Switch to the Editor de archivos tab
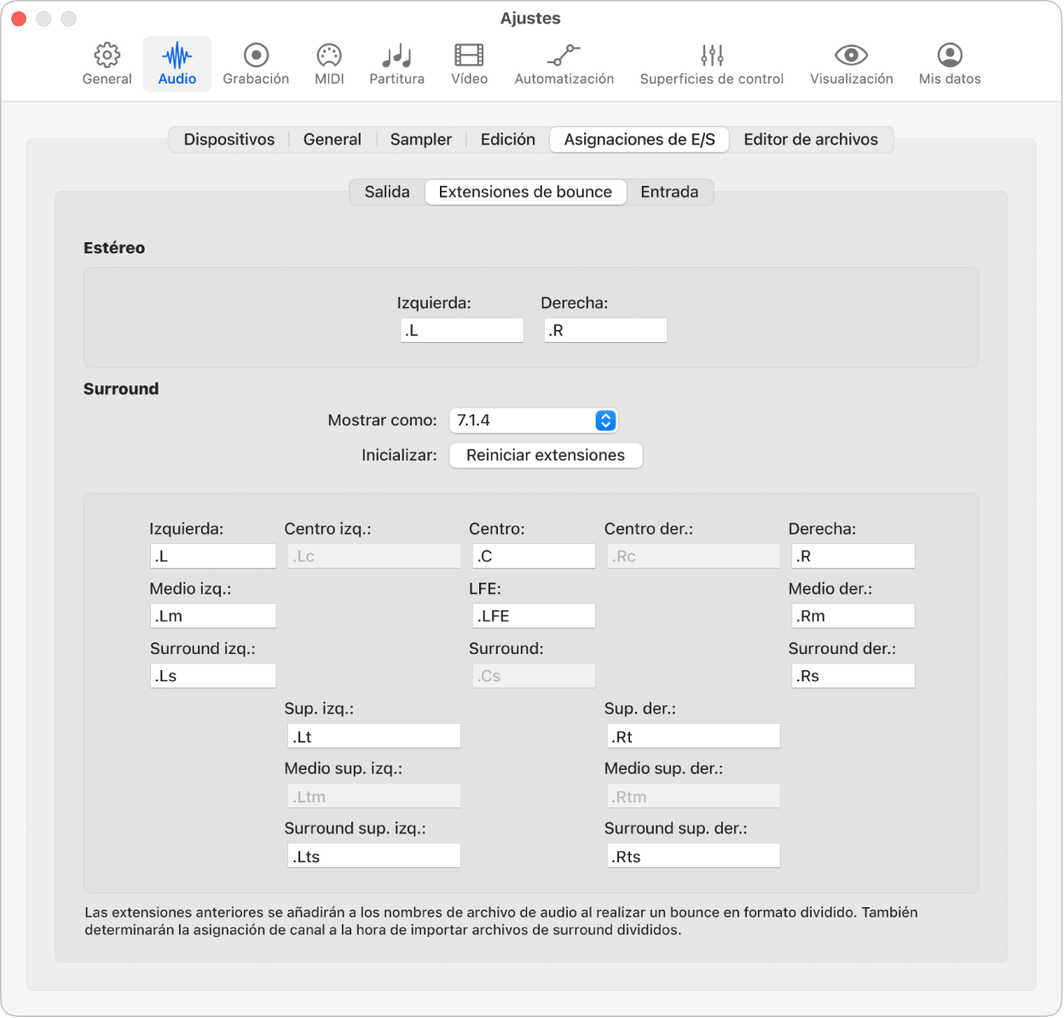Viewport: 1064px width, 1018px height. pyautogui.click(x=811, y=140)
